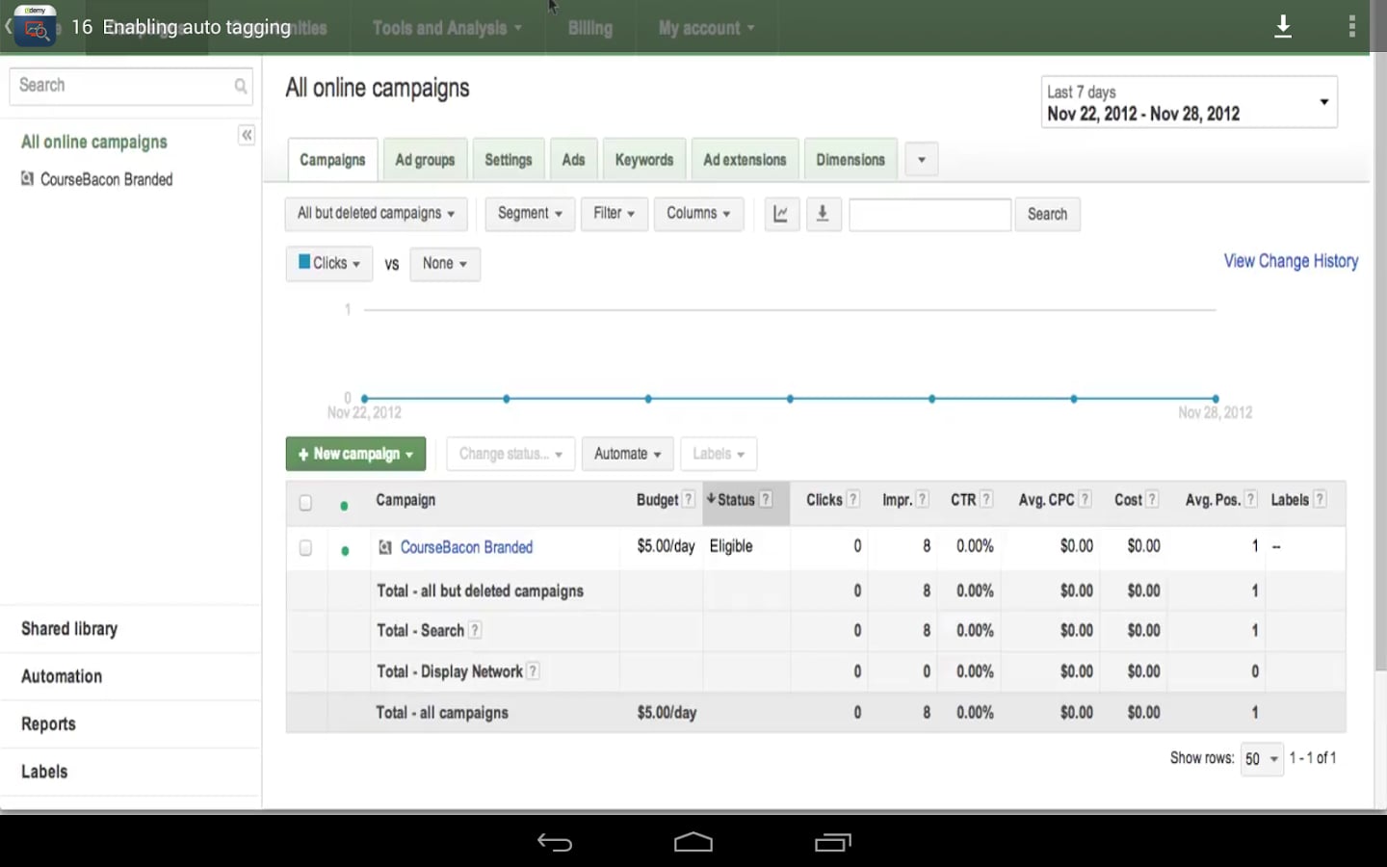Image resolution: width=1387 pixels, height=867 pixels.
Task: Click the Budget column help icon
Action: [688, 499]
